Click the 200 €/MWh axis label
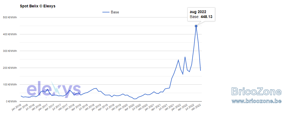 point(10,68)
